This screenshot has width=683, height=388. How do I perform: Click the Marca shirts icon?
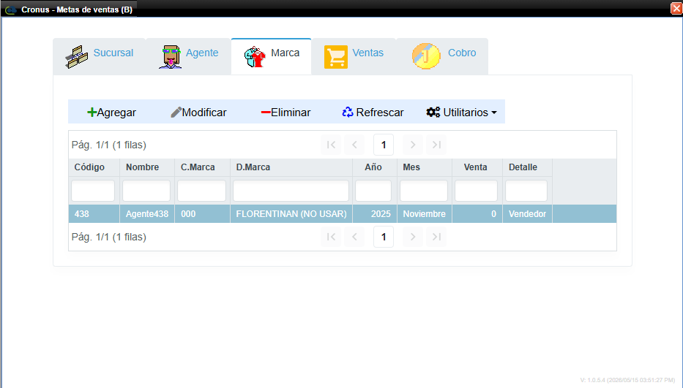(x=255, y=57)
